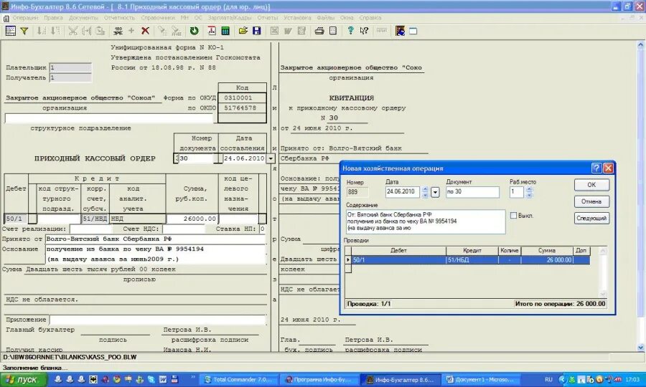This screenshot has width=646, height=387.
Task: Click the green refresh arrow icon
Action: (194, 31)
